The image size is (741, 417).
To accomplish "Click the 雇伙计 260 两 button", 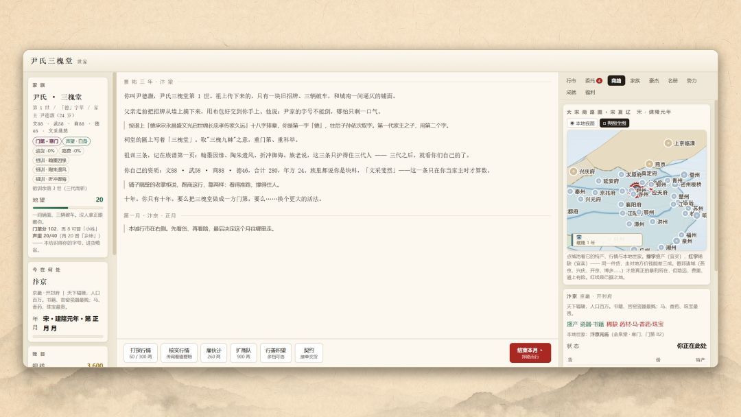I will click(x=213, y=353).
